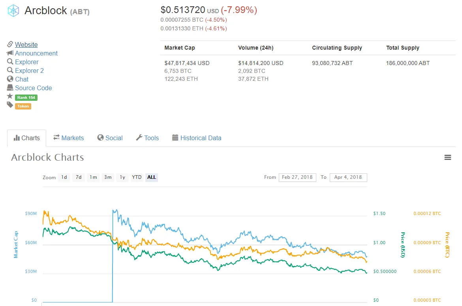Click the Arcblock Charts heading

coord(47,157)
